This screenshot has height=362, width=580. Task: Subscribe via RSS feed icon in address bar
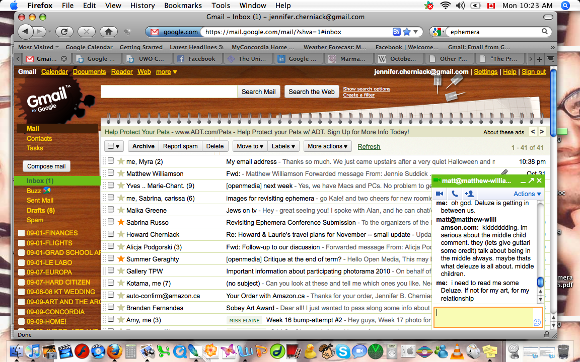click(397, 32)
